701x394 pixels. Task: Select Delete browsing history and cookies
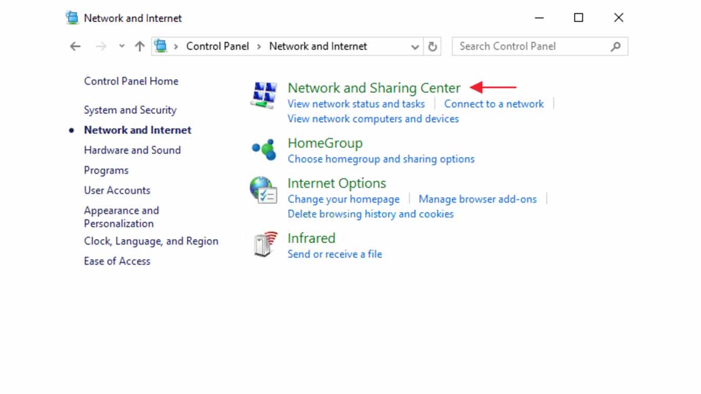[371, 214]
